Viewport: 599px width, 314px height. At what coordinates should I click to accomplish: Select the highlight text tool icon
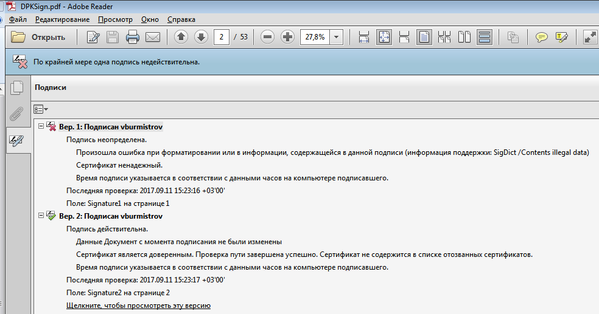click(x=562, y=37)
